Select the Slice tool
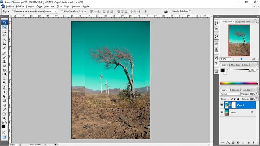The height and width of the screenshot is (146, 260). (x=4, y=48)
